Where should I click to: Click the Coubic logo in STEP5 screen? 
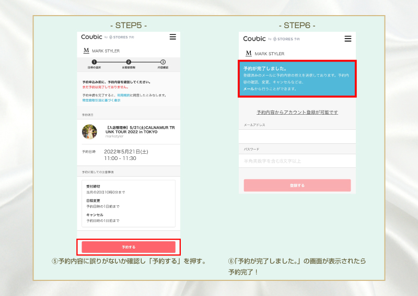click(x=91, y=37)
